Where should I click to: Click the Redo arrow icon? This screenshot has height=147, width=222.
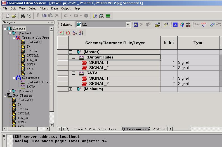click(x=76, y=16)
